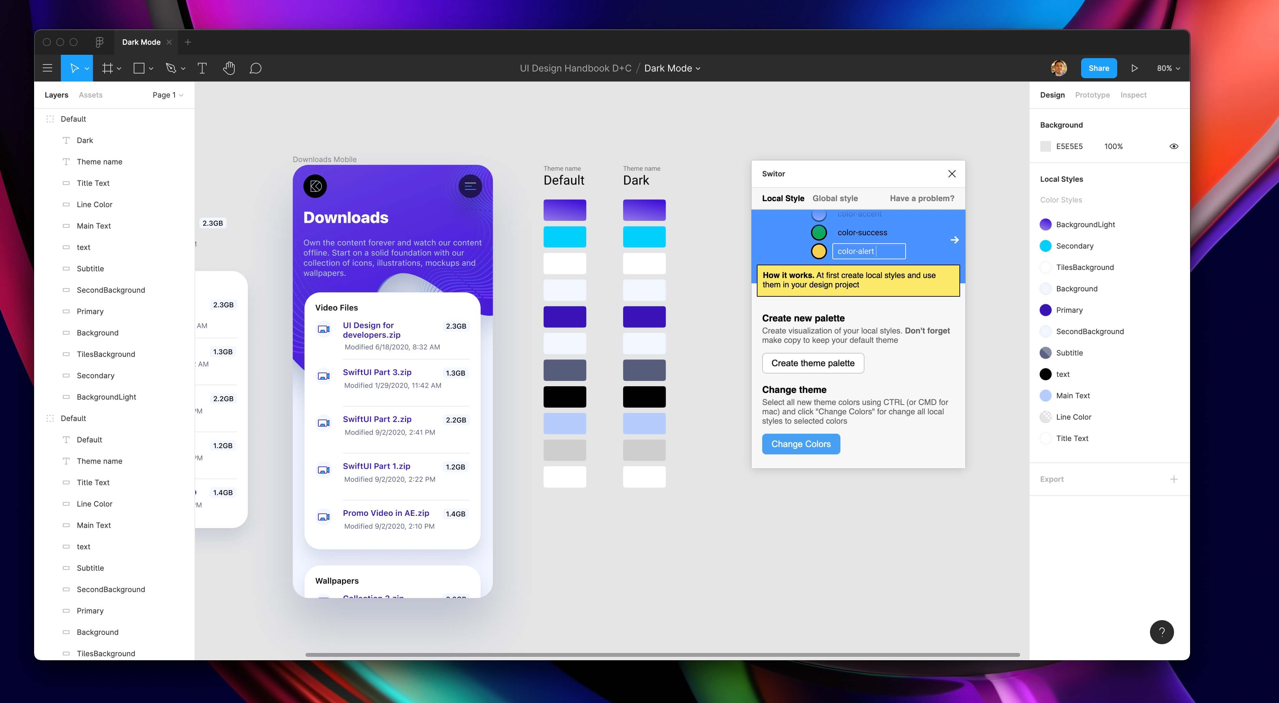Click the E5E5E5 background color swatch

[x=1046, y=146]
